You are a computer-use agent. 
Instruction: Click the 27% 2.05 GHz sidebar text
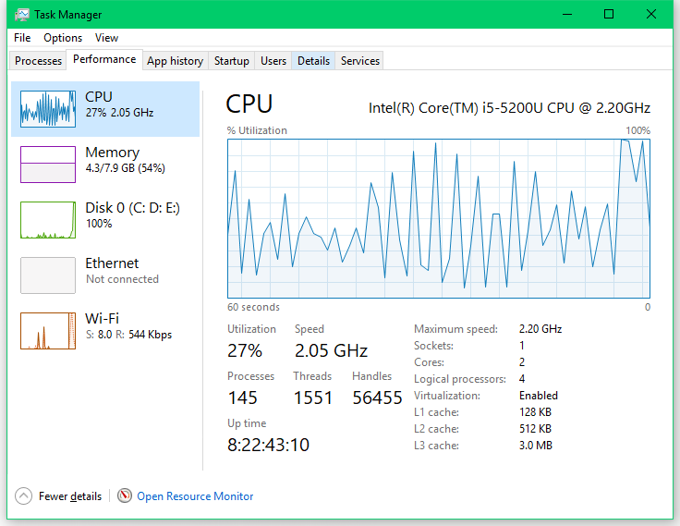pyautogui.click(x=120, y=113)
